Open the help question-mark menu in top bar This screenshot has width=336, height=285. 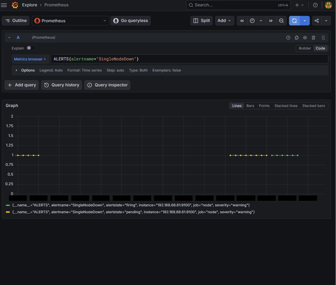point(315,5)
